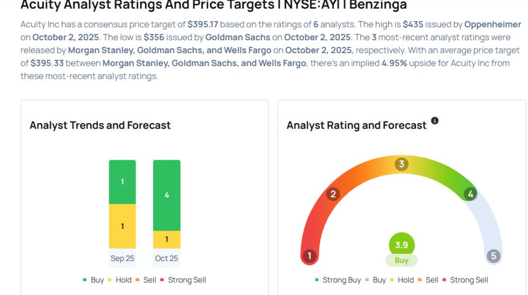Click the gray gauge marker numbered 5
The image size is (528, 295).
tap(493, 256)
